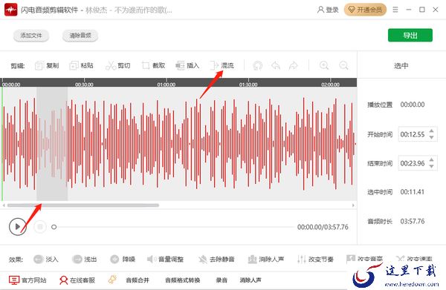This screenshot has height=290, width=446.
Task: Apply 去除静音 remove silence effect
Action: click(x=216, y=259)
